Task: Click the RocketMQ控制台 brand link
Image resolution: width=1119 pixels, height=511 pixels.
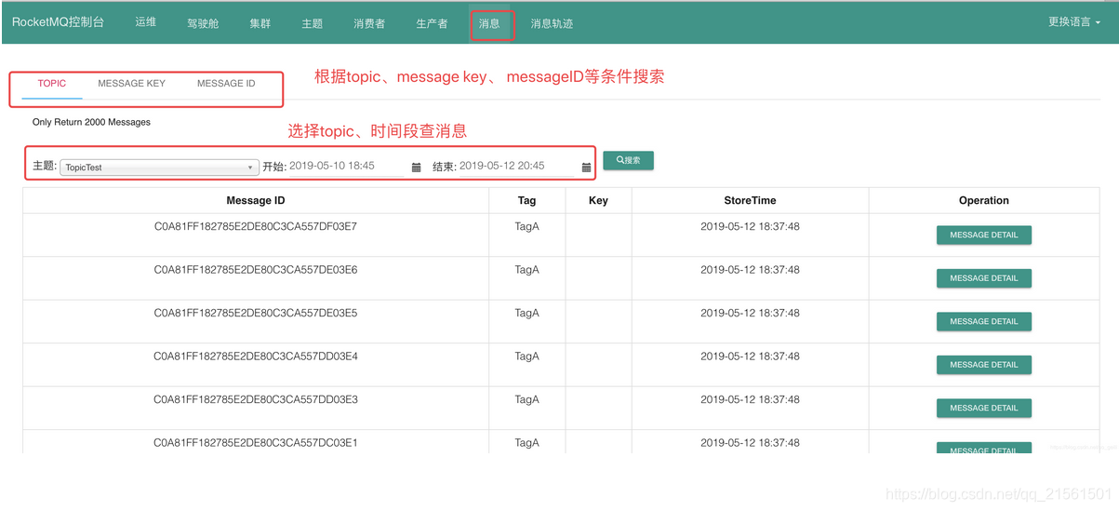Action: pyautogui.click(x=58, y=22)
